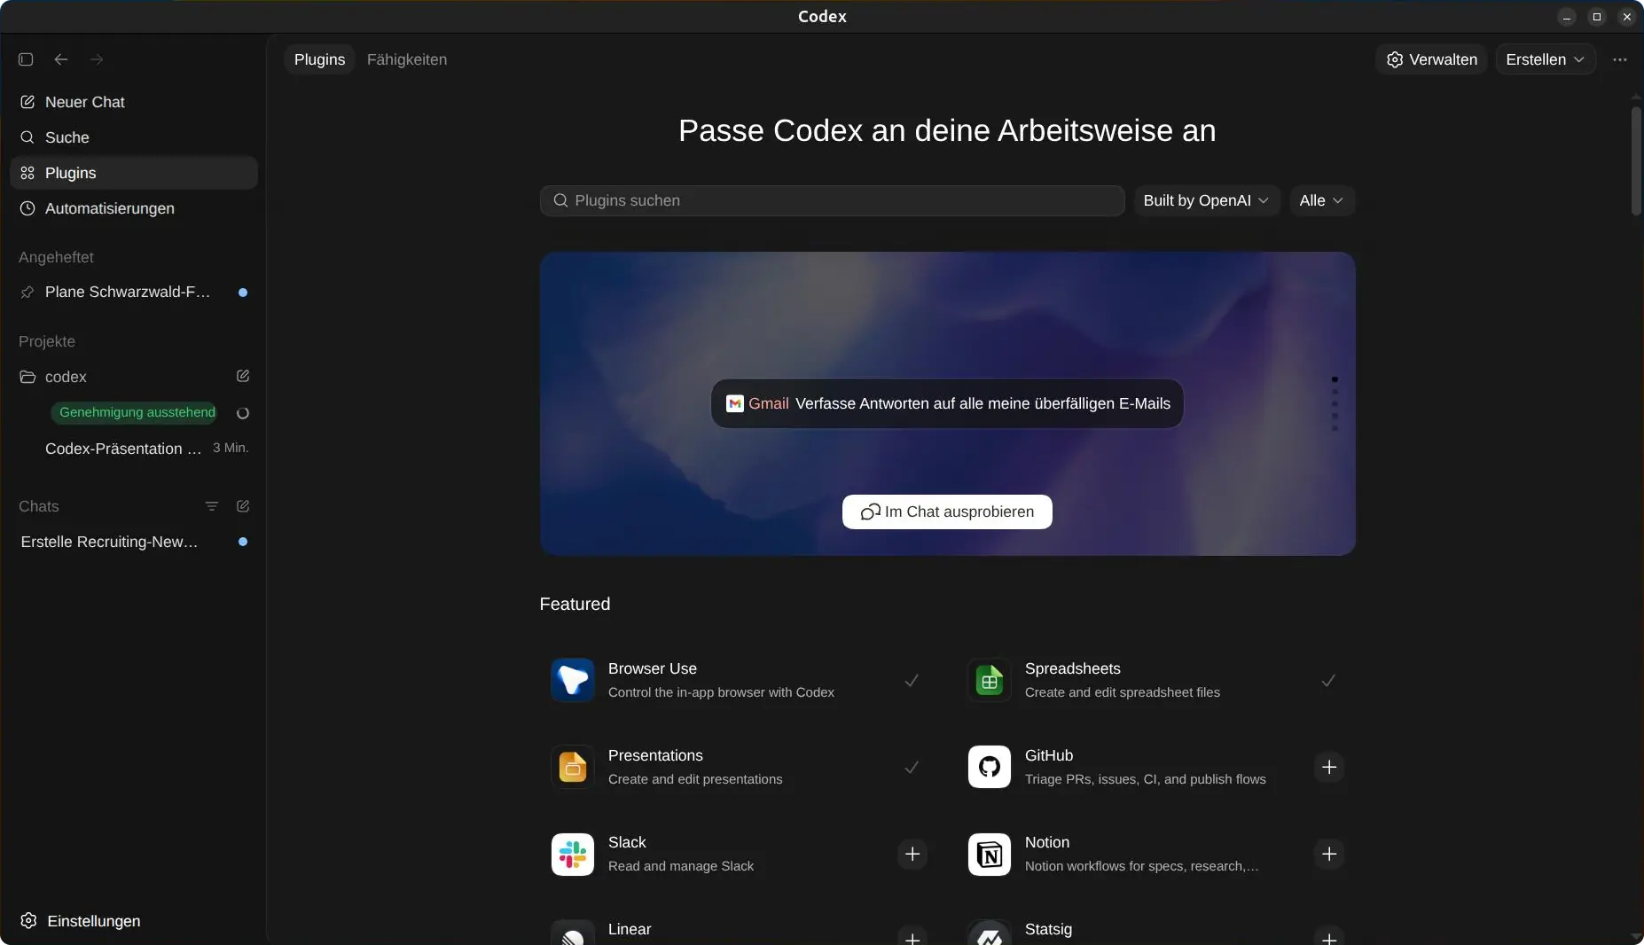Expand the Erstellen dropdown
This screenshot has height=945, width=1644.
pos(1545,59)
